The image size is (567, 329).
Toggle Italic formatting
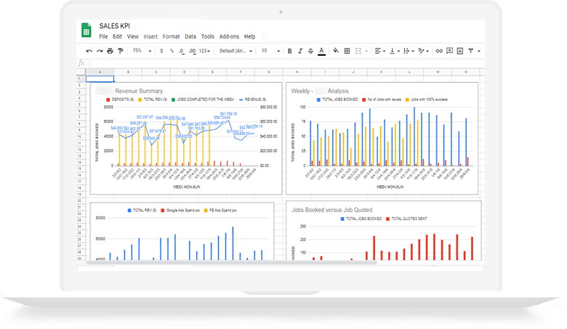coord(300,52)
